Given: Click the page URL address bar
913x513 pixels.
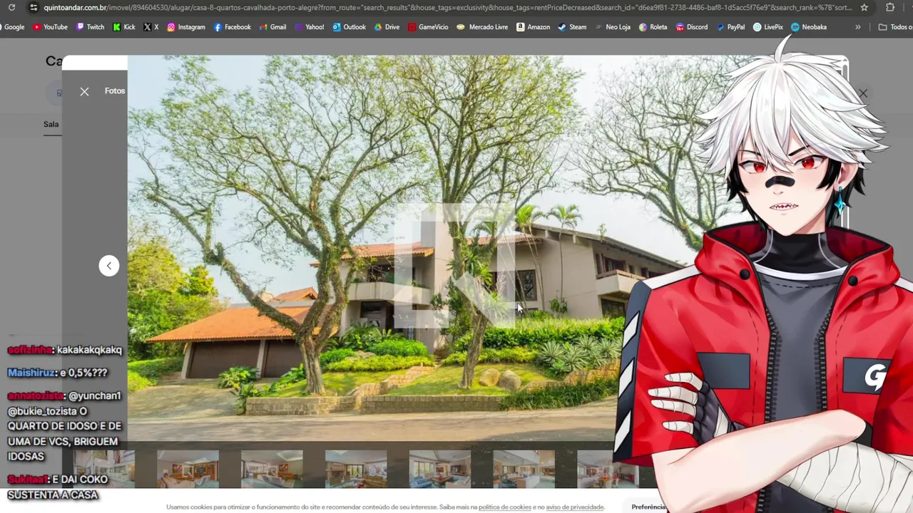Looking at the screenshot, I should coord(447,8).
